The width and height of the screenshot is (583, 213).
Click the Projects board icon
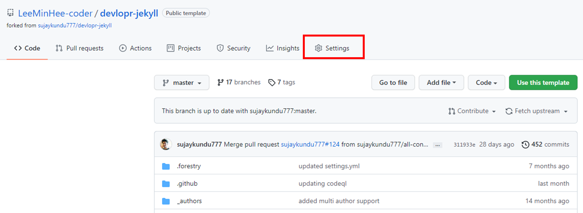click(170, 48)
